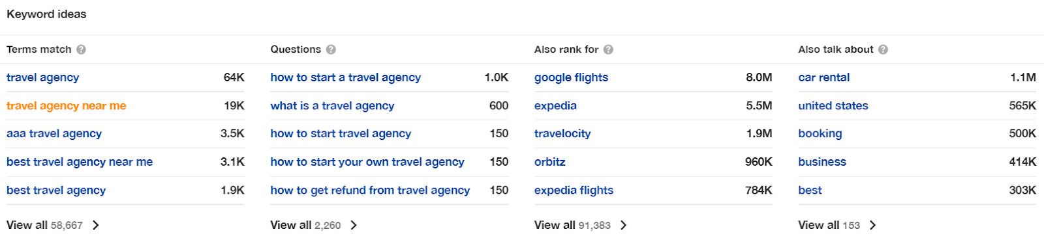Screen dimensions: 1044x238
Task: Expand View all 153 topics chevron
Action: 873,225
